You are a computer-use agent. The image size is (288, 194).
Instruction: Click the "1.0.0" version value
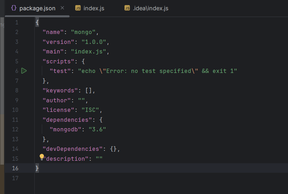coord(94,42)
